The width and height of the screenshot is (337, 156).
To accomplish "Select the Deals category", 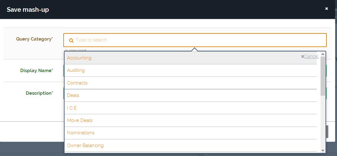I will (x=73, y=95).
